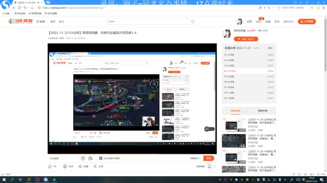The height and width of the screenshot is (183, 327).
Task: Go back with the browser back arrow
Action: pyautogui.click(x=14, y=8)
